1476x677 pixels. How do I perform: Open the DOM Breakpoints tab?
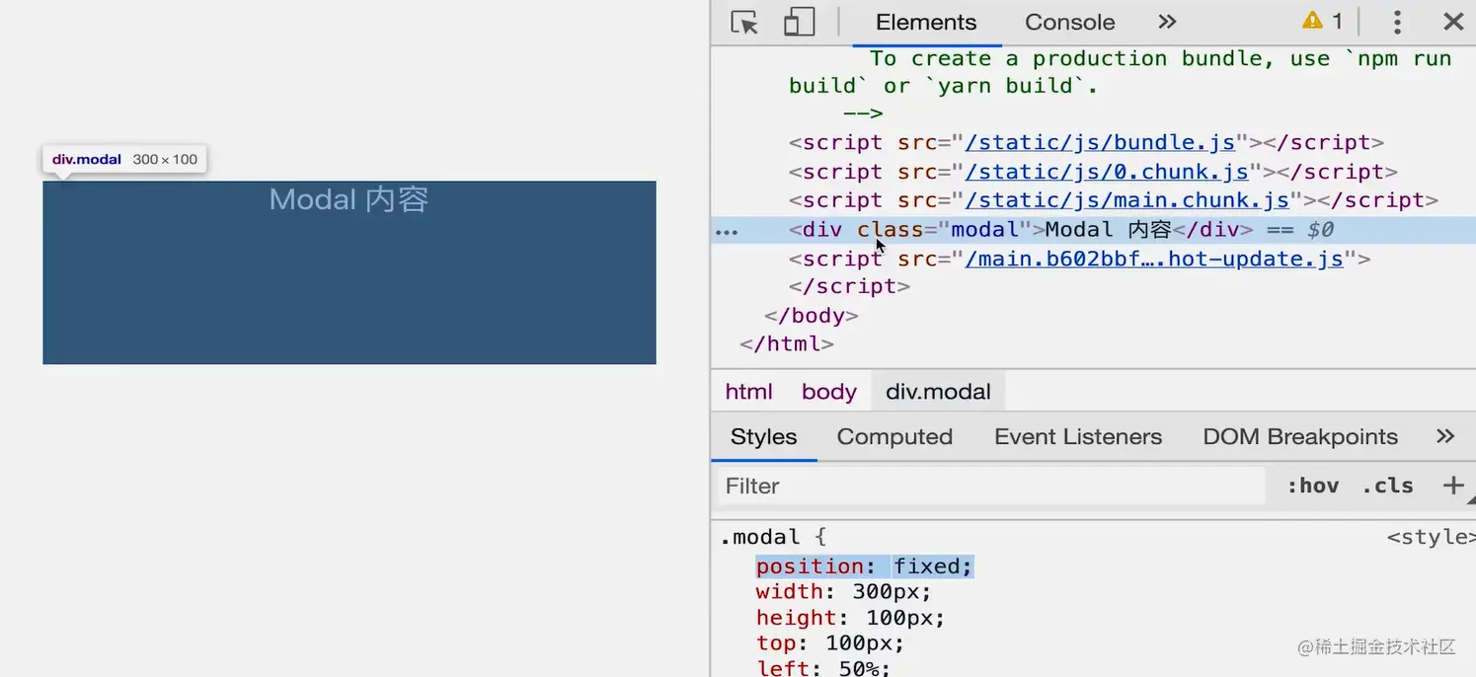point(1300,436)
